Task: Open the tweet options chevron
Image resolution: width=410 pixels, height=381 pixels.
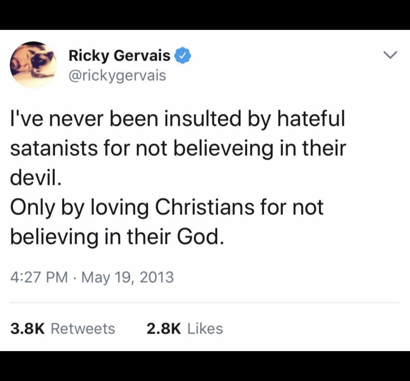Action: [x=390, y=55]
